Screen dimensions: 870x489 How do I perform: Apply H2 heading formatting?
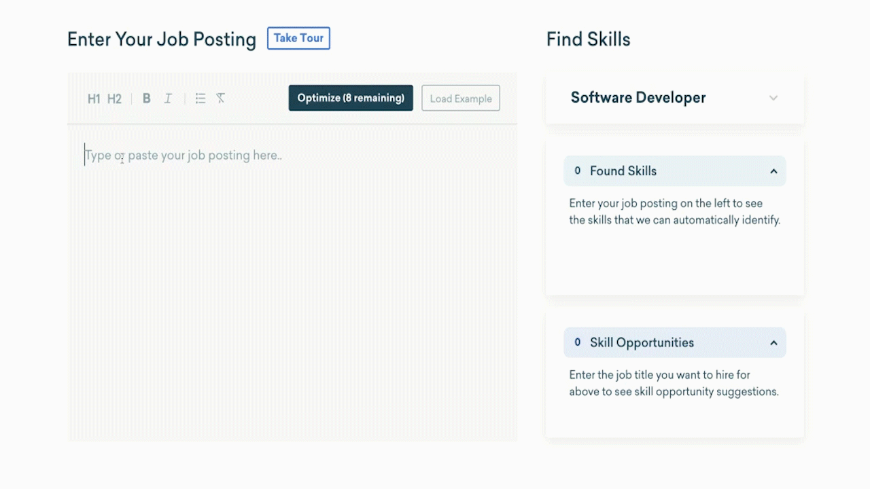tap(114, 98)
